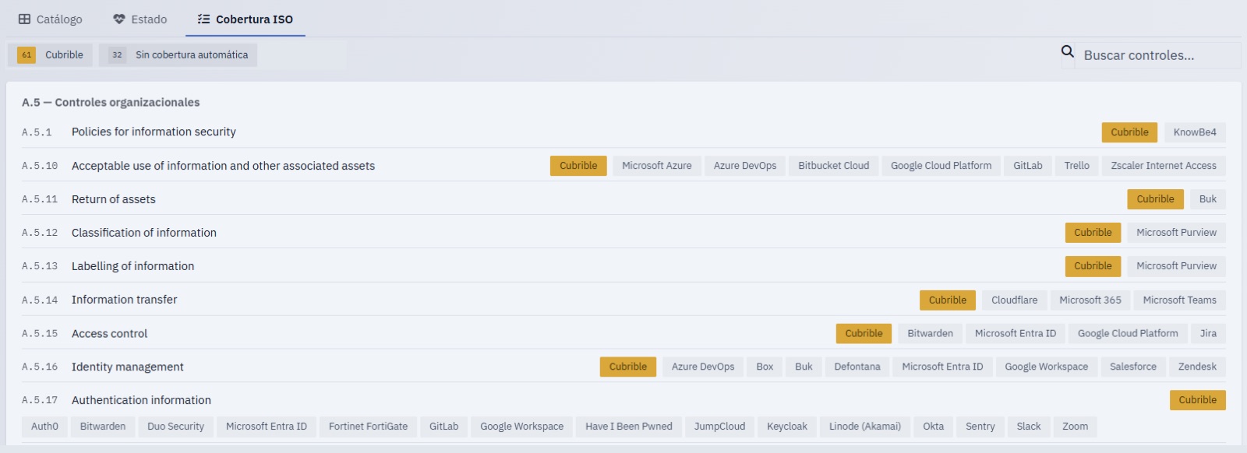Screen dimensions: 1247x453
Task: Select the Zoom tag
Action: point(1075,427)
